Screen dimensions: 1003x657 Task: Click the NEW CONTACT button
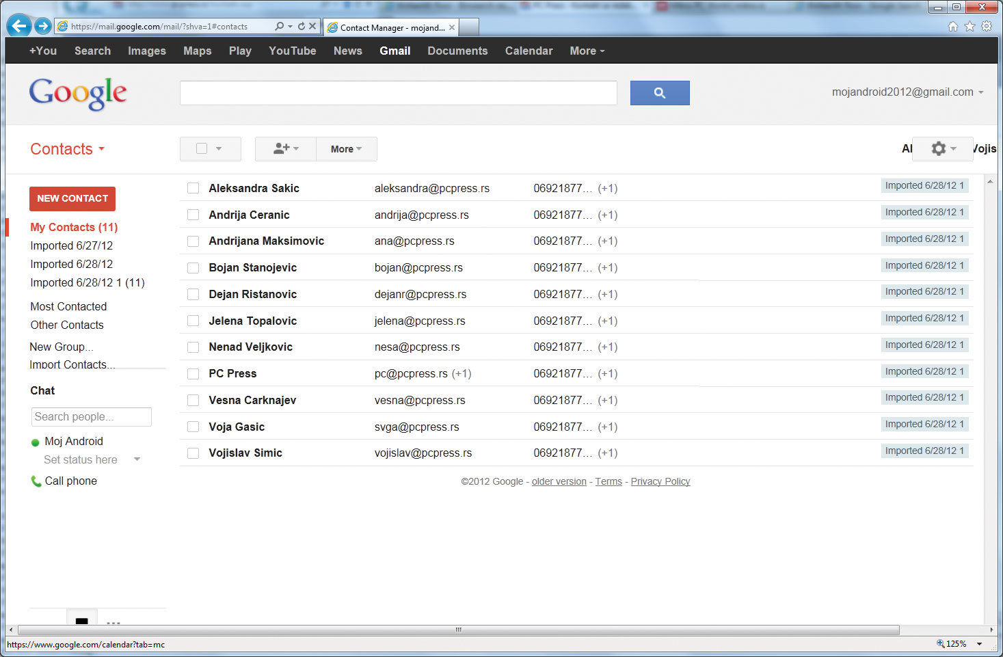[72, 198]
